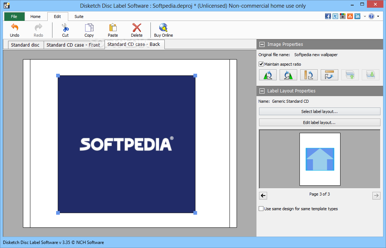The width and height of the screenshot is (386, 248).
Task: Switch to the Home ribbon tab
Action: (36, 17)
